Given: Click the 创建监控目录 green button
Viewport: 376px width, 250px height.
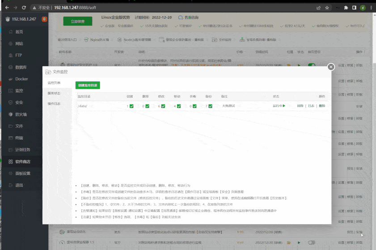Looking at the screenshot, I should (x=88, y=85).
